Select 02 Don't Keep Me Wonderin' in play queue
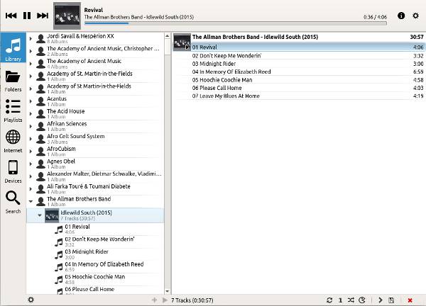This screenshot has width=426, height=306. 299,56
